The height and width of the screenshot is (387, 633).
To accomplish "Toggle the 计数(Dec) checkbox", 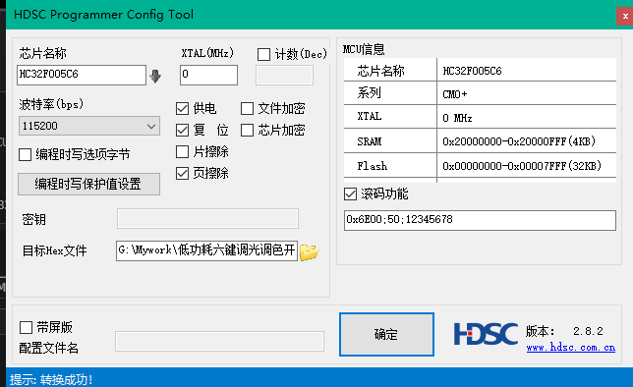I will [263, 54].
